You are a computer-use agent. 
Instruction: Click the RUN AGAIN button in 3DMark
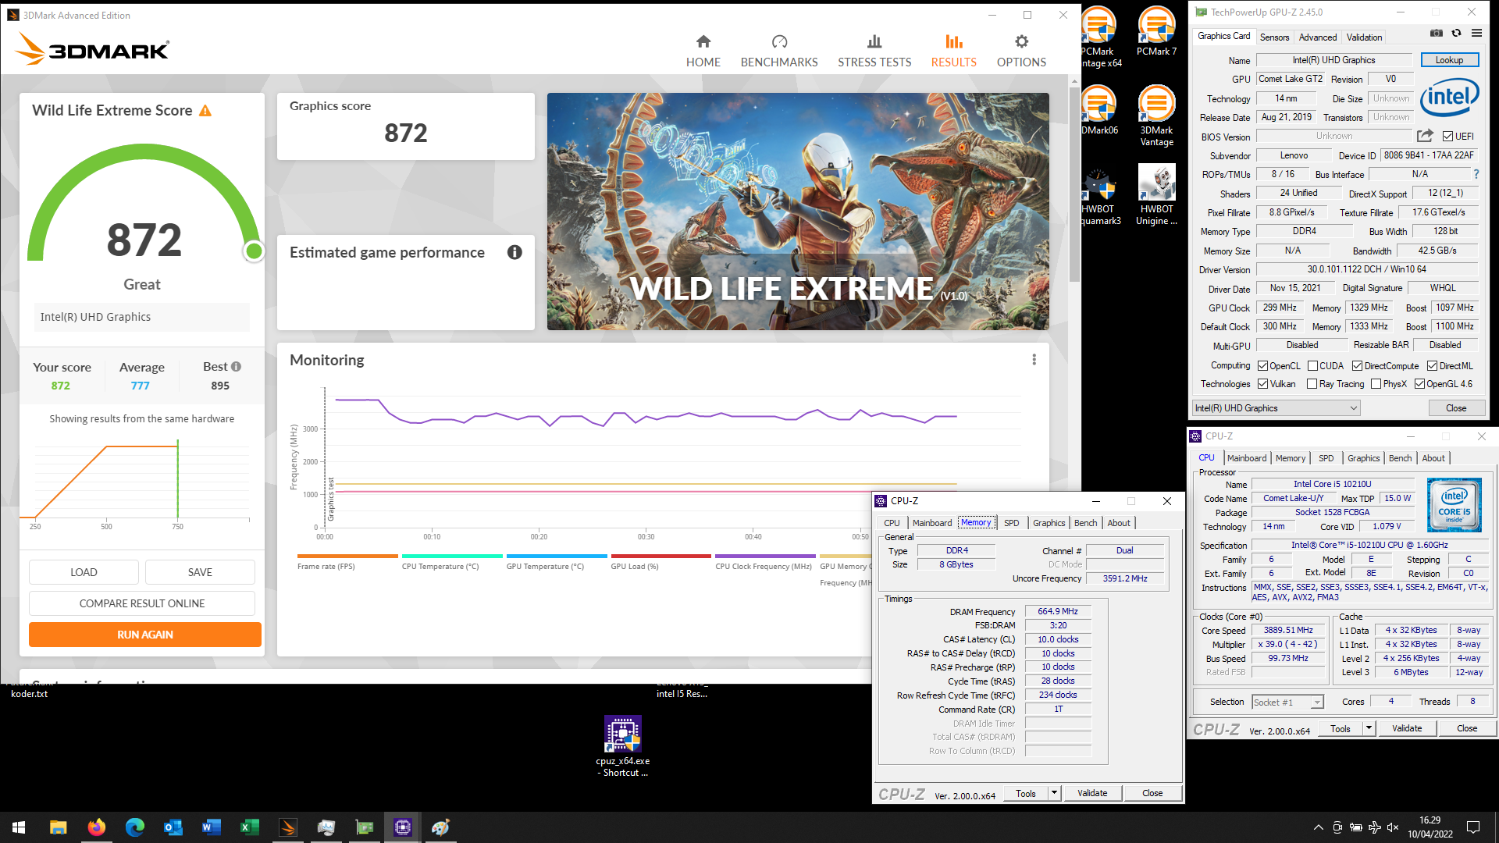point(145,635)
